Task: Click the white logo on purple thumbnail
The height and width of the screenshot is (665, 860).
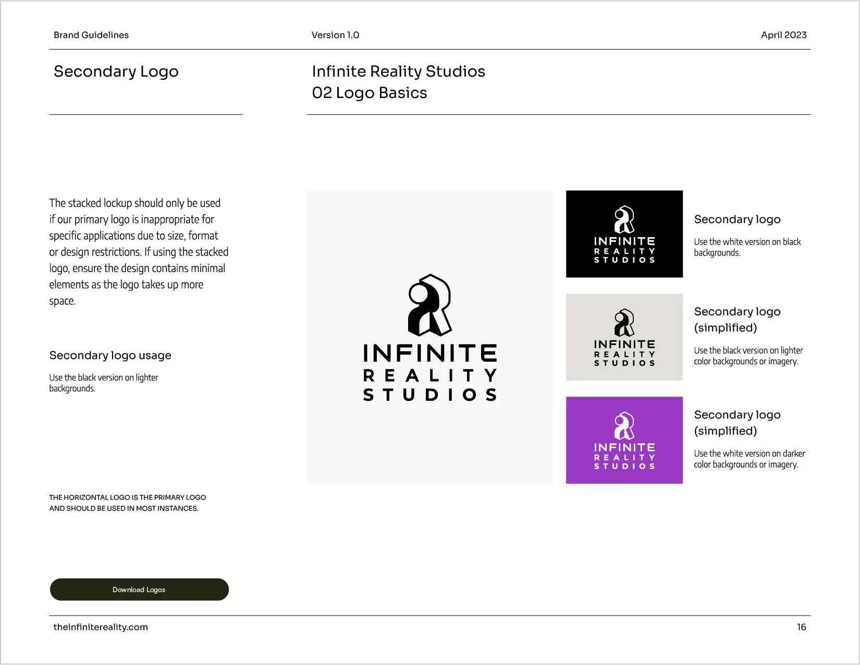Action: 624,440
